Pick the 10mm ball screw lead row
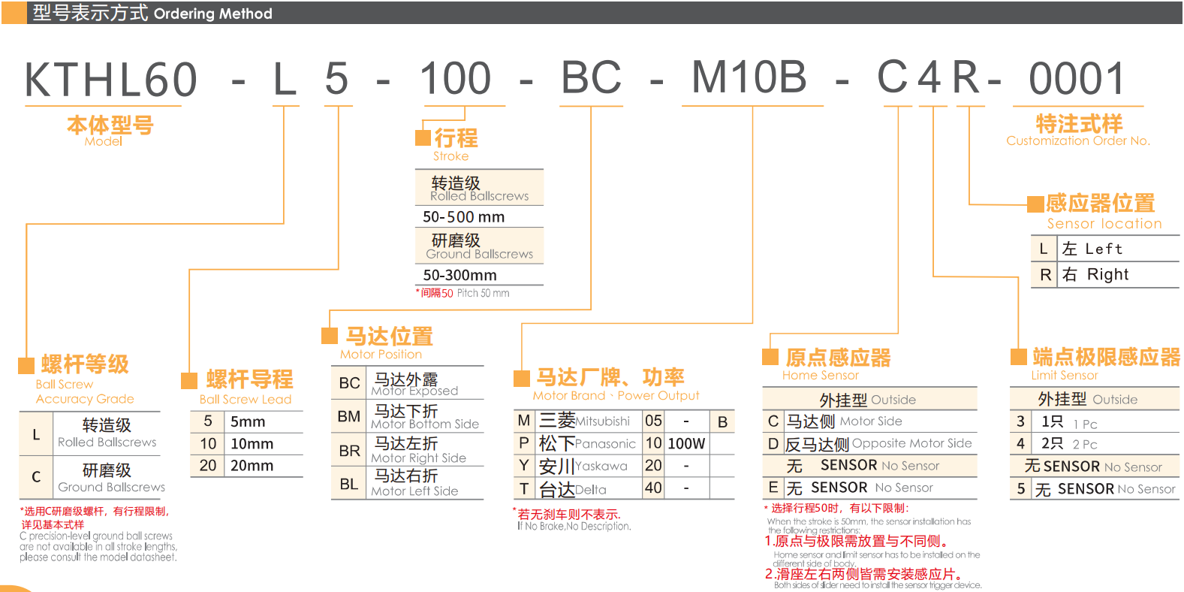This screenshot has height=592, width=1184. click(246, 444)
